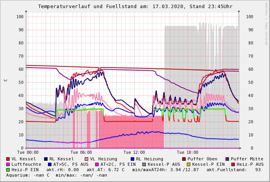Select the pink VL Heizung legend swatch
The height and width of the screenshot is (182, 270).
click(86, 159)
